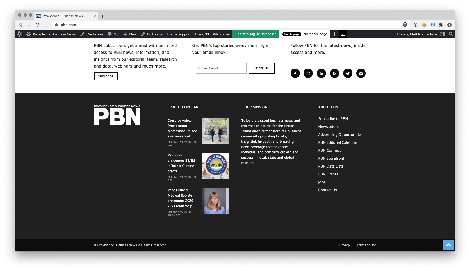Open the cookie extension icon
The width and height of the screenshot is (470, 271).
point(424,25)
